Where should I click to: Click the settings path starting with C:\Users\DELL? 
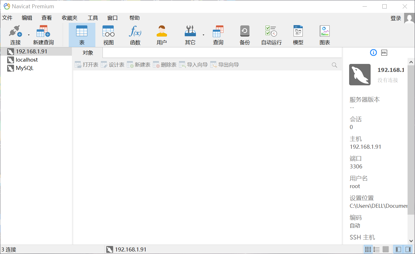click(x=378, y=206)
